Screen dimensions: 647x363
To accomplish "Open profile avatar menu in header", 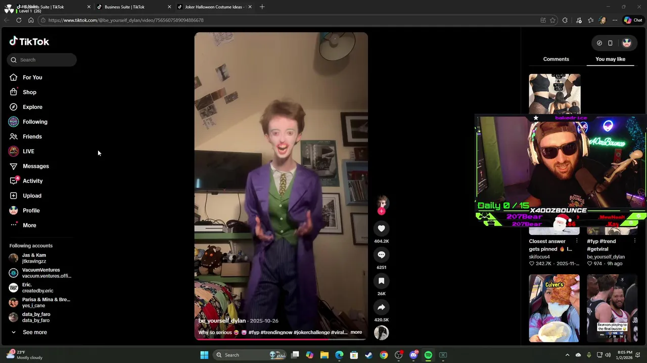I will pyautogui.click(x=627, y=43).
